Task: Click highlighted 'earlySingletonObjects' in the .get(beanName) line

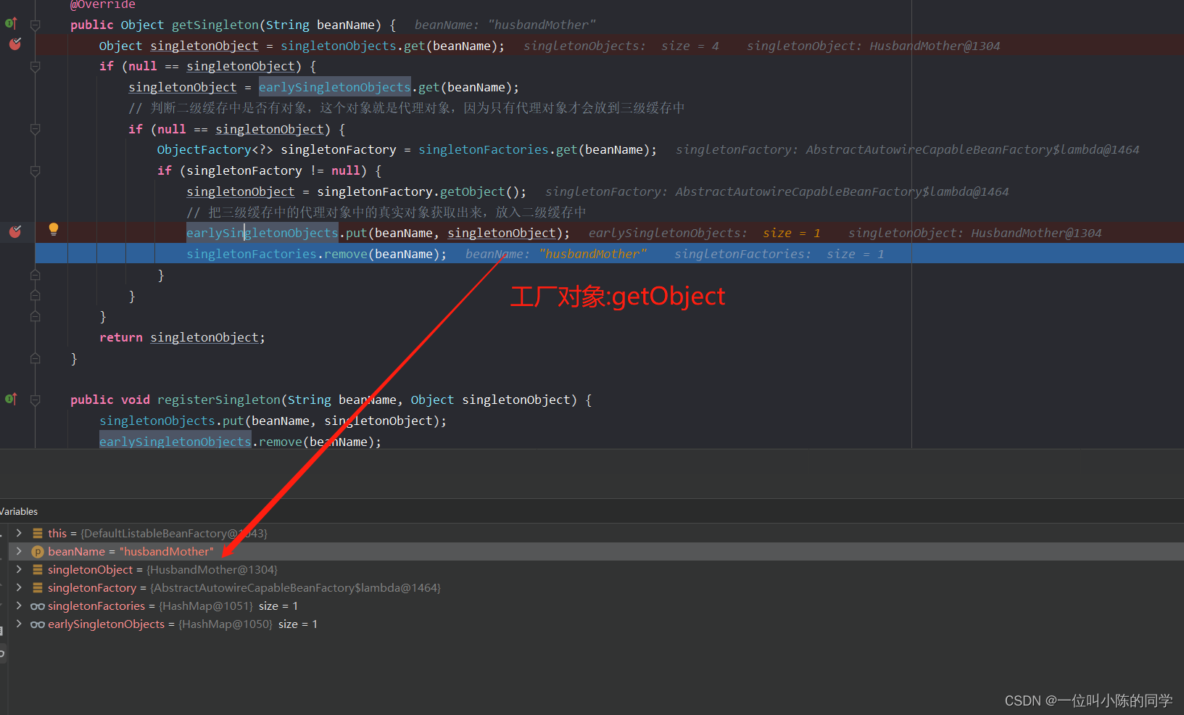Action: [334, 87]
